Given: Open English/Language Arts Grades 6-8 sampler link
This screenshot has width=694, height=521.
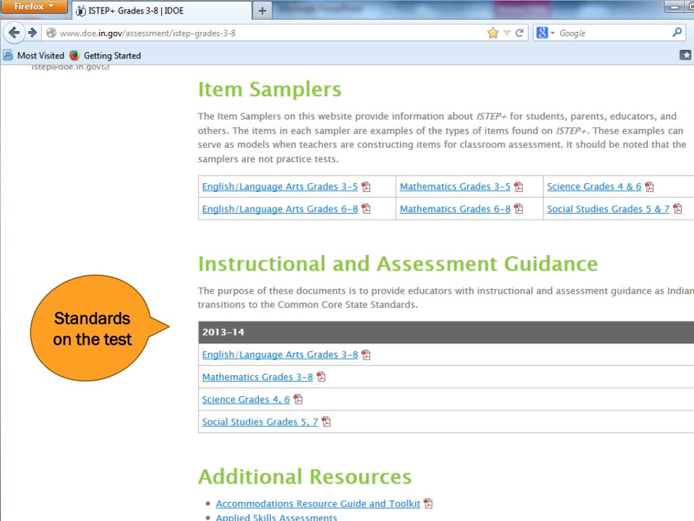Looking at the screenshot, I should 280,209.
